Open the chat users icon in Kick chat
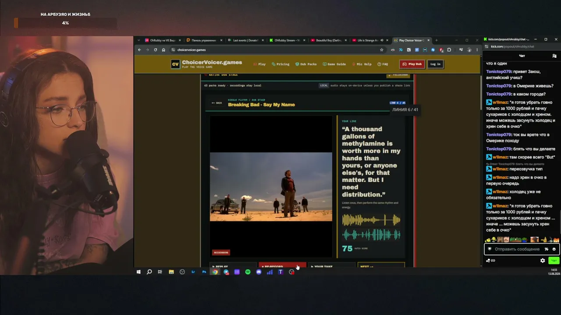This screenshot has height=315, width=561. [554, 56]
